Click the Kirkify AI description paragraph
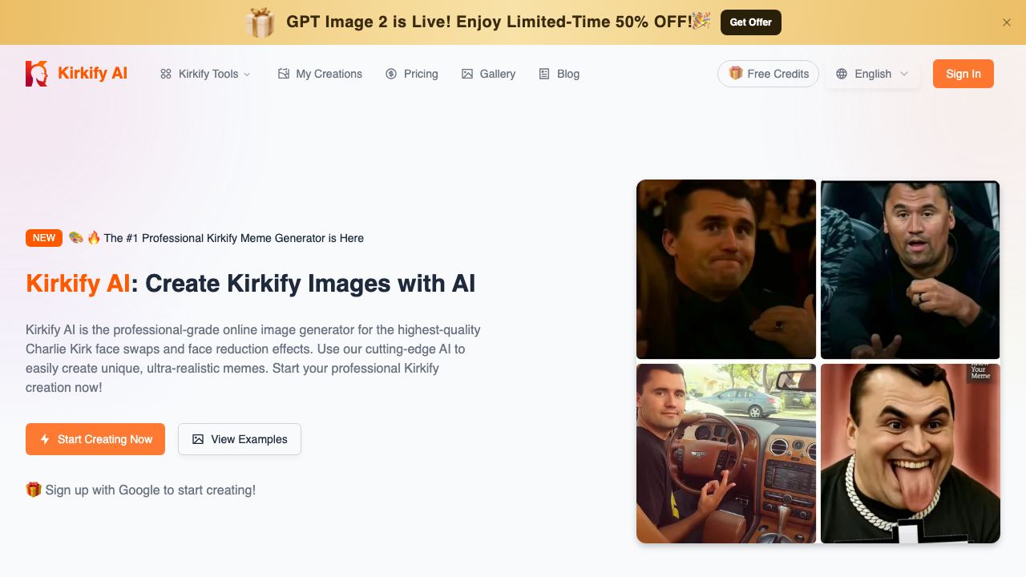This screenshot has height=577, width=1026. tap(253, 358)
